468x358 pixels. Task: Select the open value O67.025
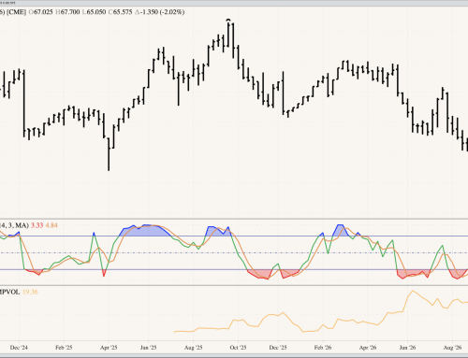click(x=40, y=12)
